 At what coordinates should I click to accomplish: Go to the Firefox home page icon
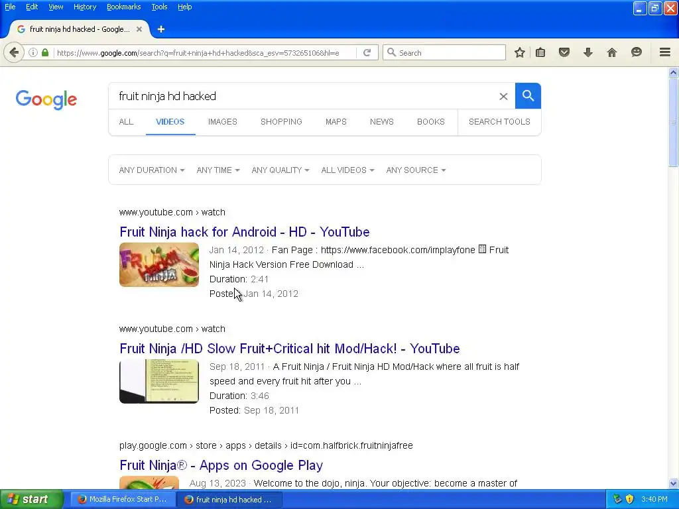pos(612,53)
